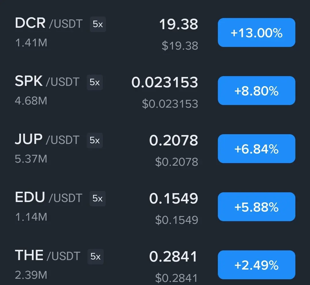Tap the +2.49% change button for THE
Viewport: 310px width, 285px height.
coord(256,265)
